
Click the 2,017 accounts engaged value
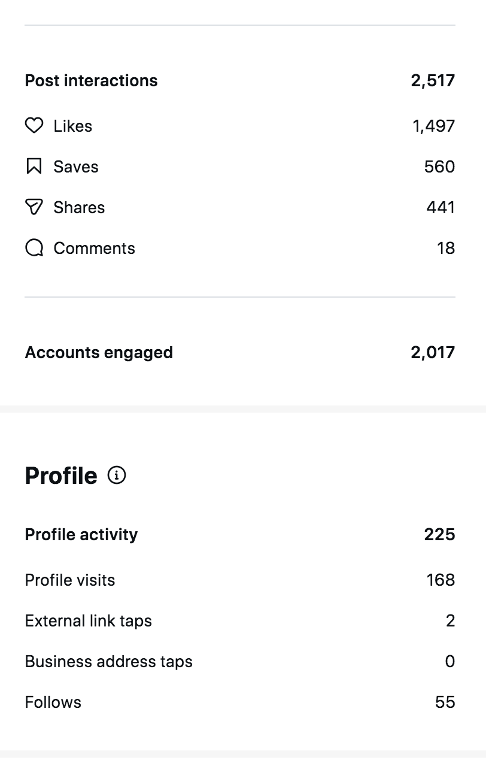coord(433,352)
